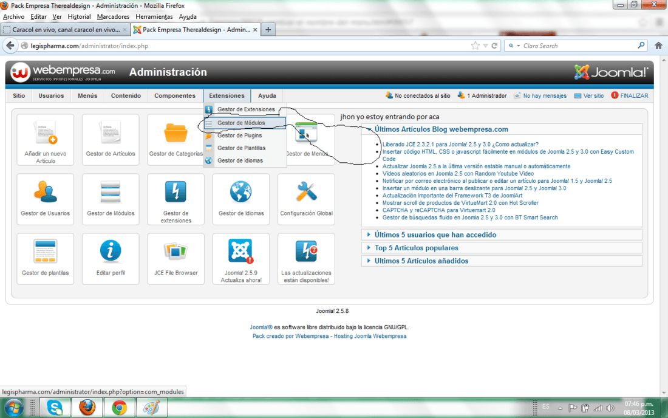Open URL history dropdown arrow

pos(485,46)
